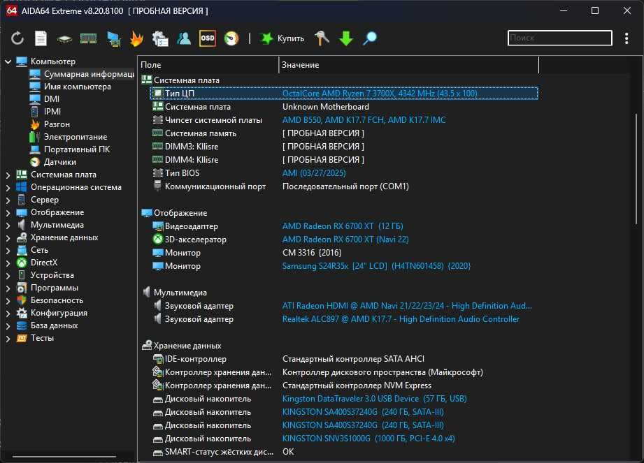Open the KINGSTON SNV3S1000G drive link
The image size is (644, 463).
pyautogui.click(x=368, y=439)
